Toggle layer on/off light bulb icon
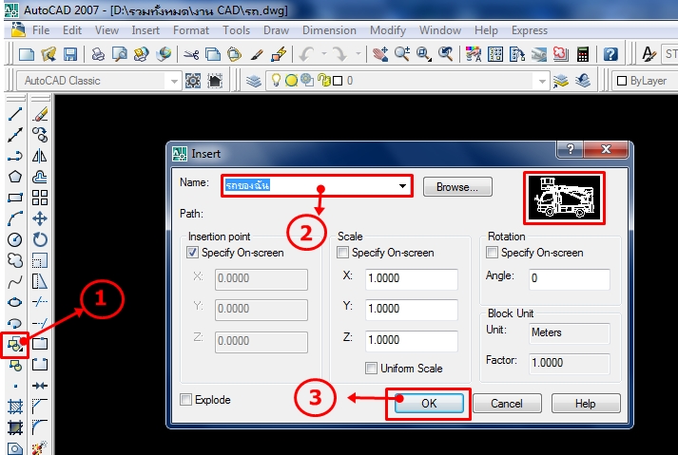This screenshot has width=678, height=455. tap(276, 81)
